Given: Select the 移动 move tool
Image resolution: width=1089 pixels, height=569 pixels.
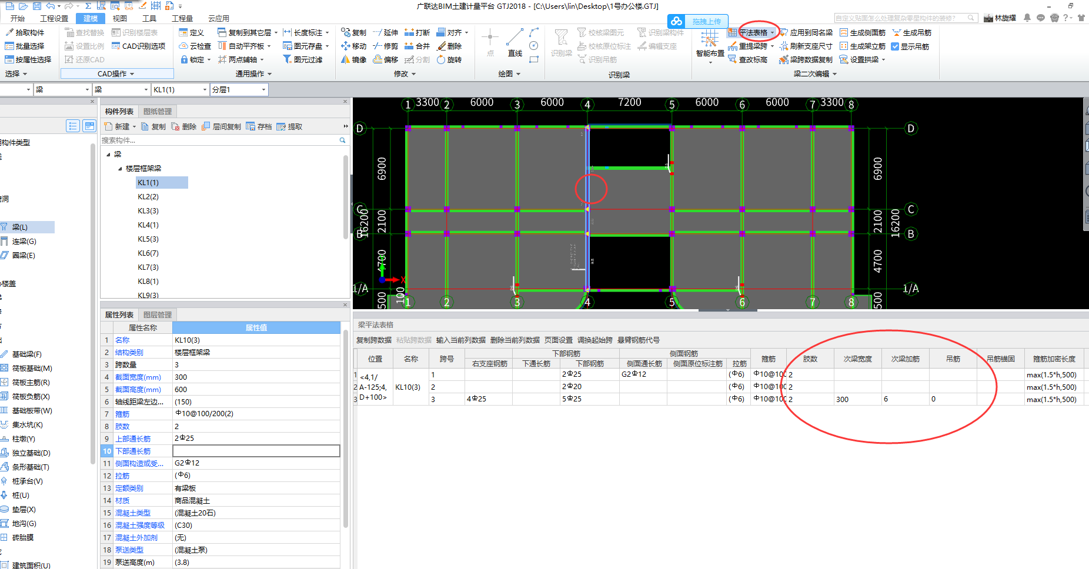Looking at the screenshot, I should click(353, 46).
